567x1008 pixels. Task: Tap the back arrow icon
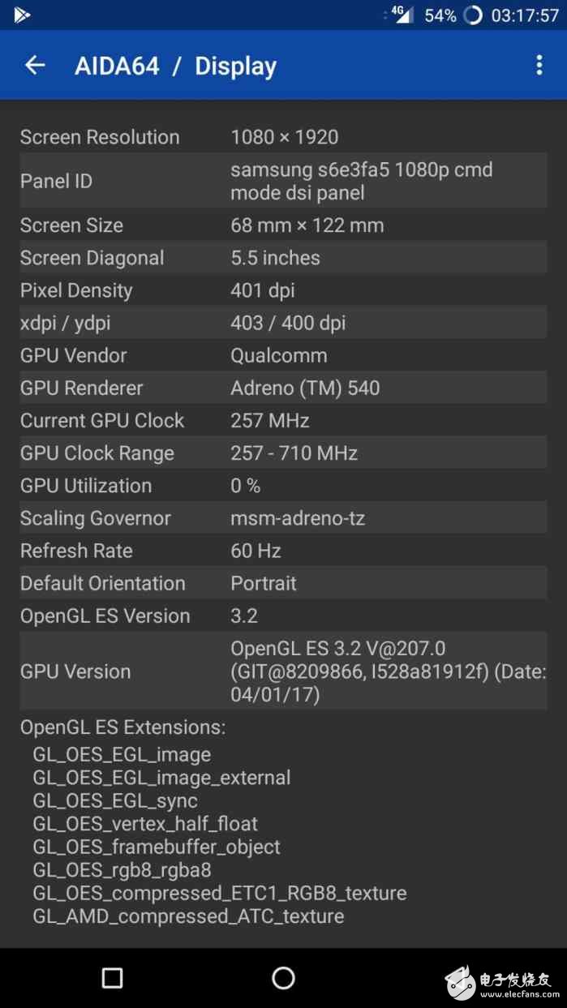tap(35, 66)
